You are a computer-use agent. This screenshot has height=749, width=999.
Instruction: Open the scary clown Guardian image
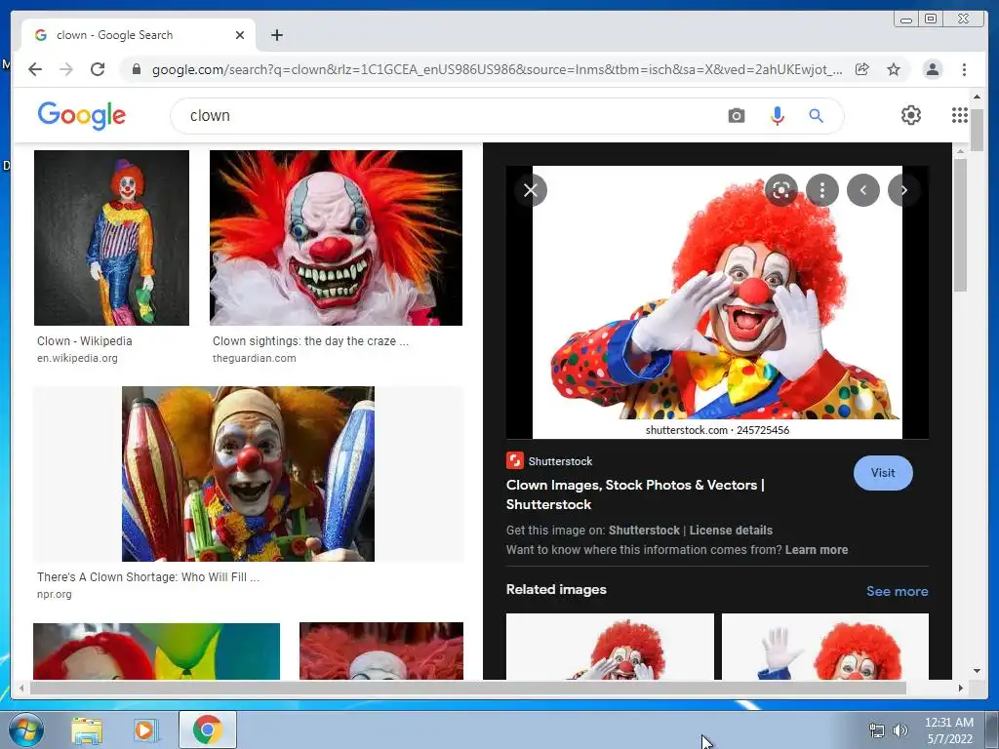336,238
